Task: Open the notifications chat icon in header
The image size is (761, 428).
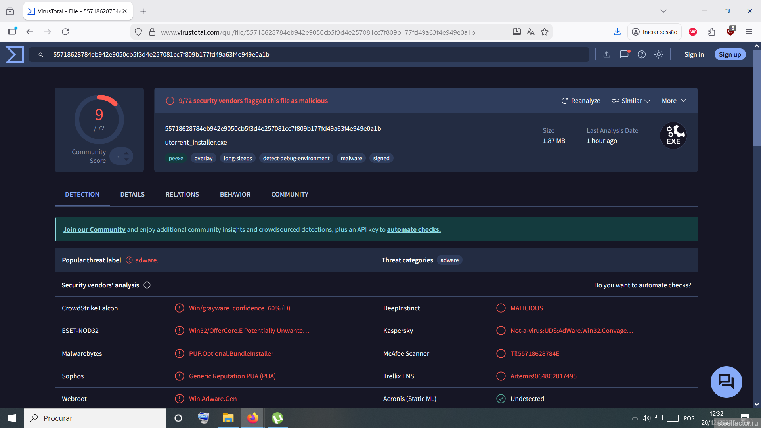Action: coord(624,54)
